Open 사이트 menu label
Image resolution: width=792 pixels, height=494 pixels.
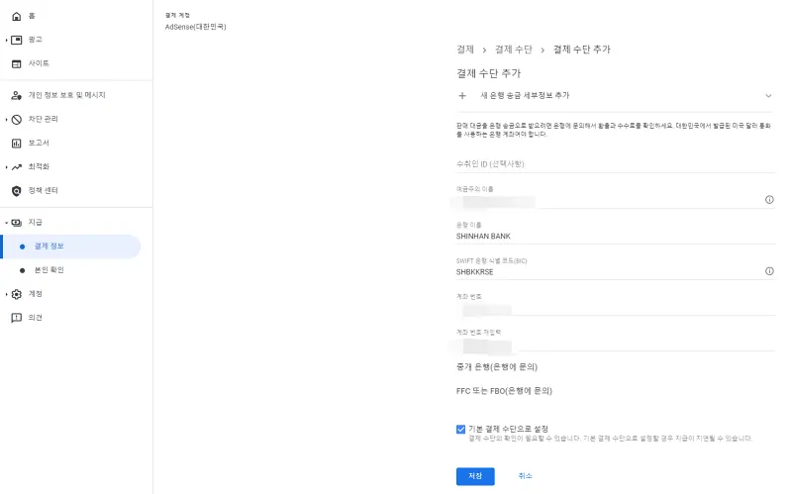tap(39, 63)
